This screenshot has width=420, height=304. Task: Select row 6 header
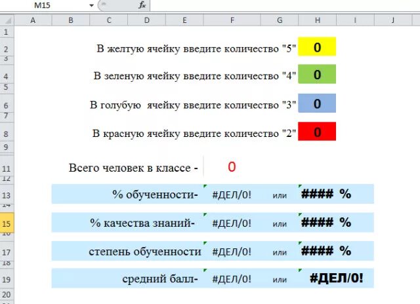pos(7,105)
